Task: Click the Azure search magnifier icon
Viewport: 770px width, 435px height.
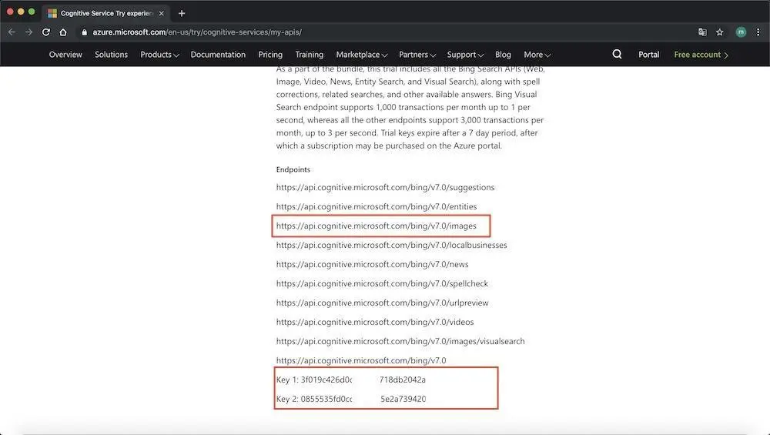Action: 618,54
